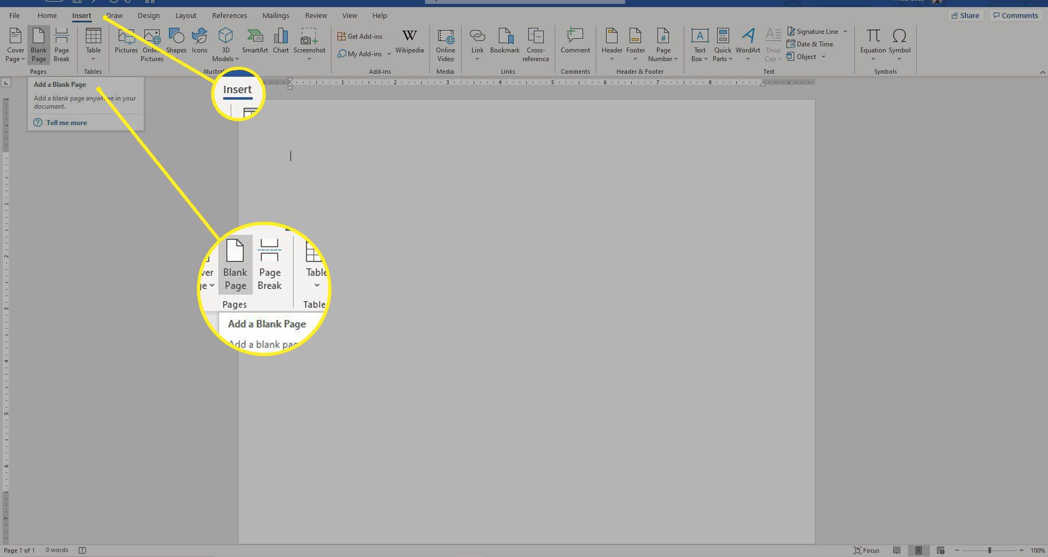
Task: Click the tab selector at ruler corner
Action: click(x=5, y=82)
